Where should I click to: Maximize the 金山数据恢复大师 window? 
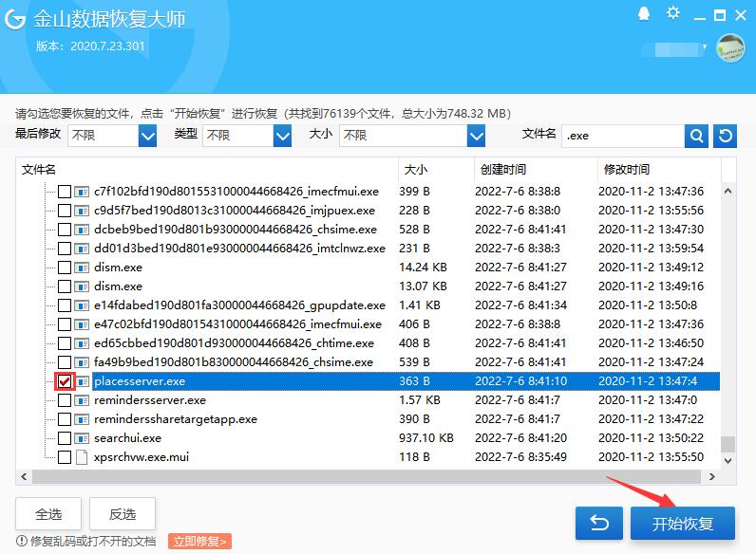coord(720,15)
